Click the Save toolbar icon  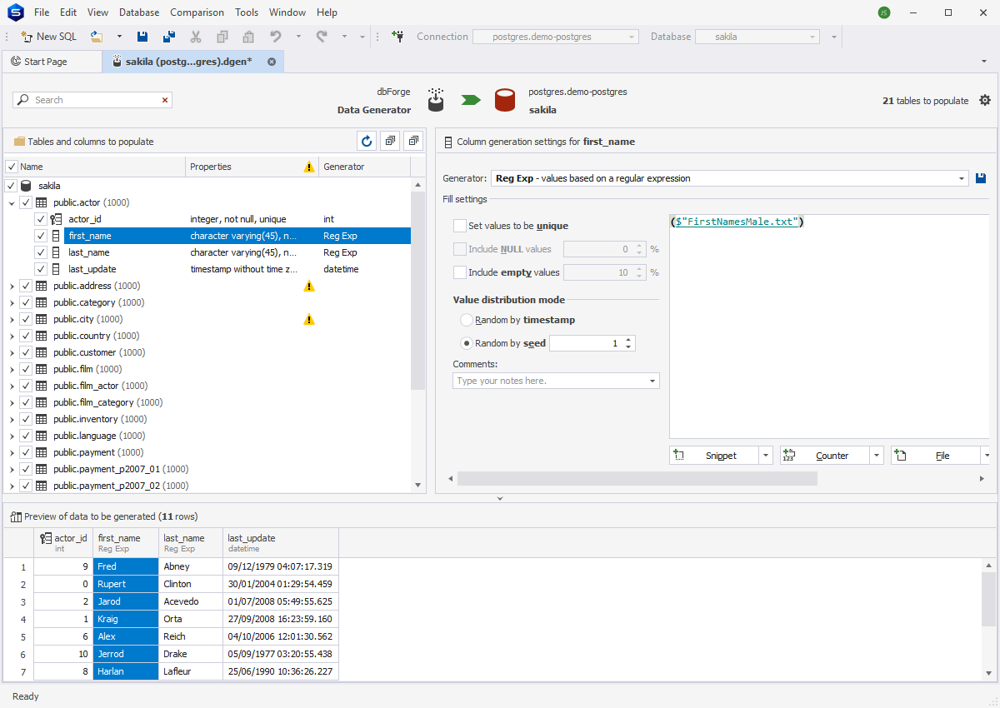pos(142,37)
